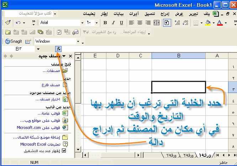Click the Previous Comment icon

[16, 32]
